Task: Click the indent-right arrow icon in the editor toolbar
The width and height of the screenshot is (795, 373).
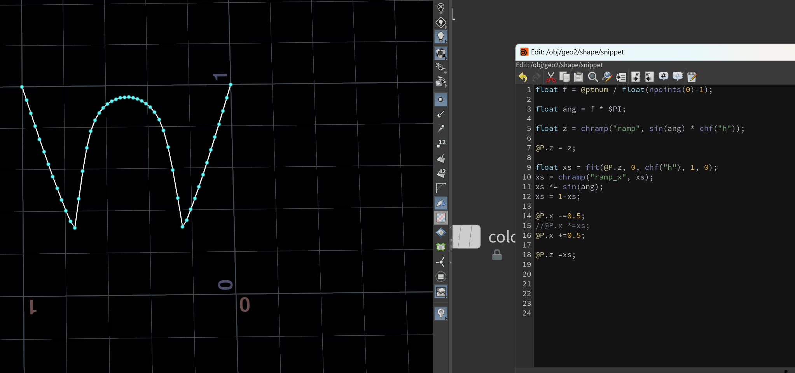Action: 621,77
